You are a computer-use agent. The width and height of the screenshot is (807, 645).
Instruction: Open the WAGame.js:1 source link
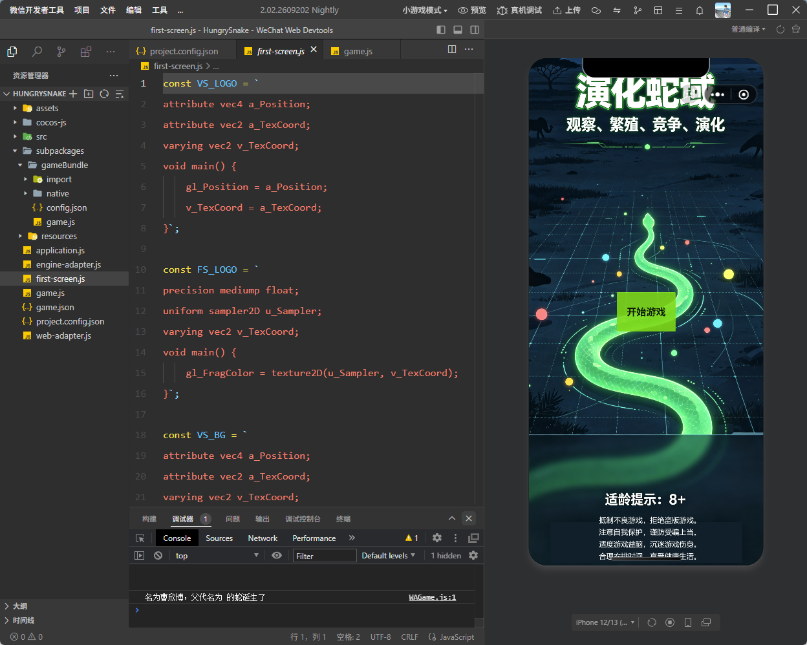click(433, 597)
